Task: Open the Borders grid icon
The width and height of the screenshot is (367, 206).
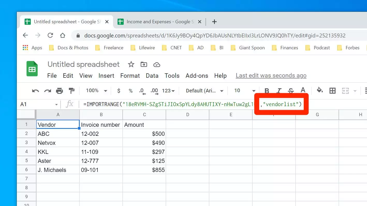Action: 332,91
